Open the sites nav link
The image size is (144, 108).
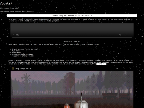pos(24,11)
